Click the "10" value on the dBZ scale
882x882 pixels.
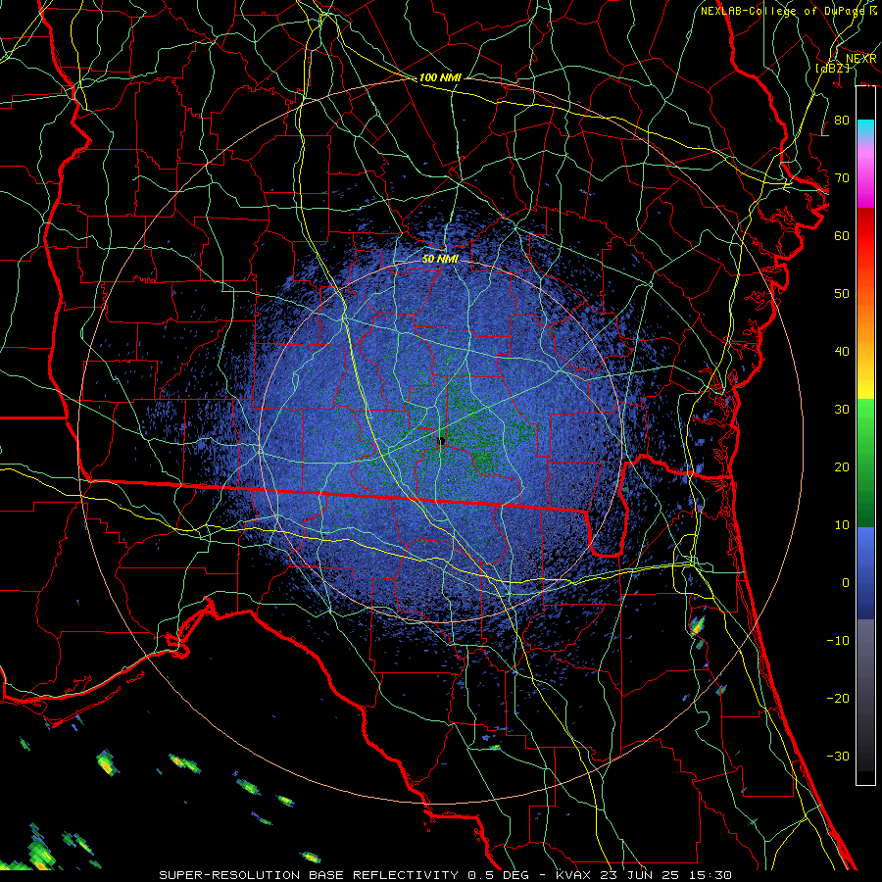pos(842,525)
